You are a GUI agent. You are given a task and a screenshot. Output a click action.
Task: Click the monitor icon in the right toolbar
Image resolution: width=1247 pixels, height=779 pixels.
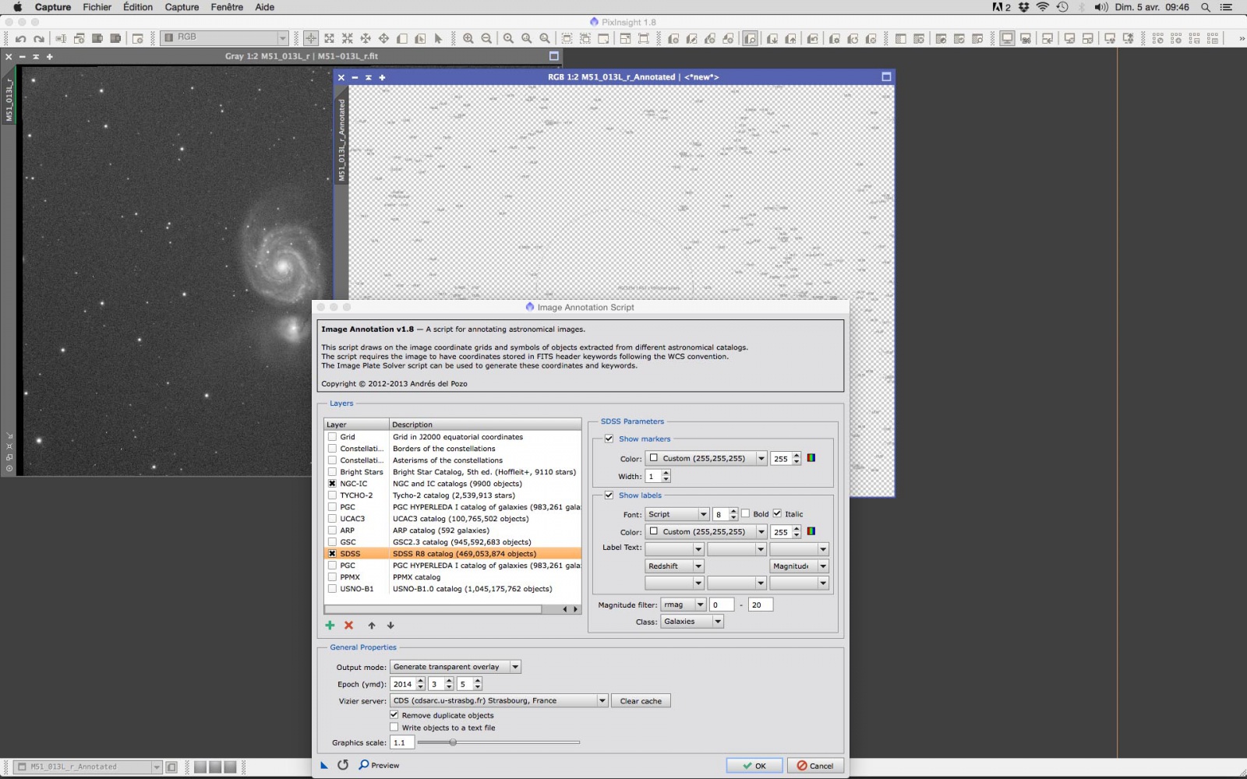[x=1007, y=38]
